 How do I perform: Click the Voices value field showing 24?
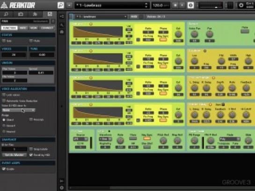point(14,55)
